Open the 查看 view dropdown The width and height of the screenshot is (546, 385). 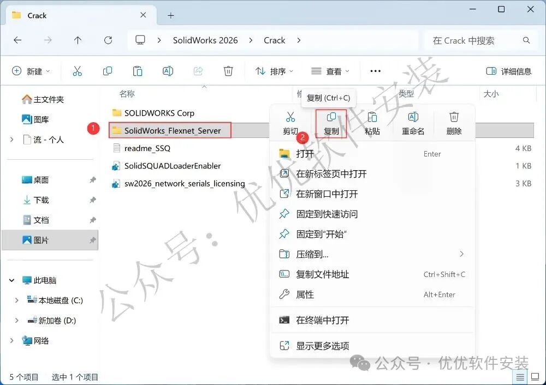click(x=330, y=71)
